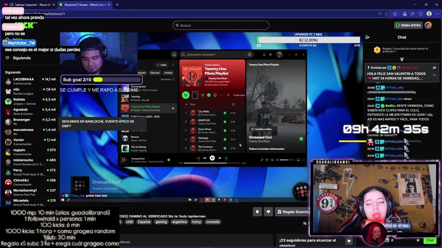Click the green playlist pause button

pos(186,95)
